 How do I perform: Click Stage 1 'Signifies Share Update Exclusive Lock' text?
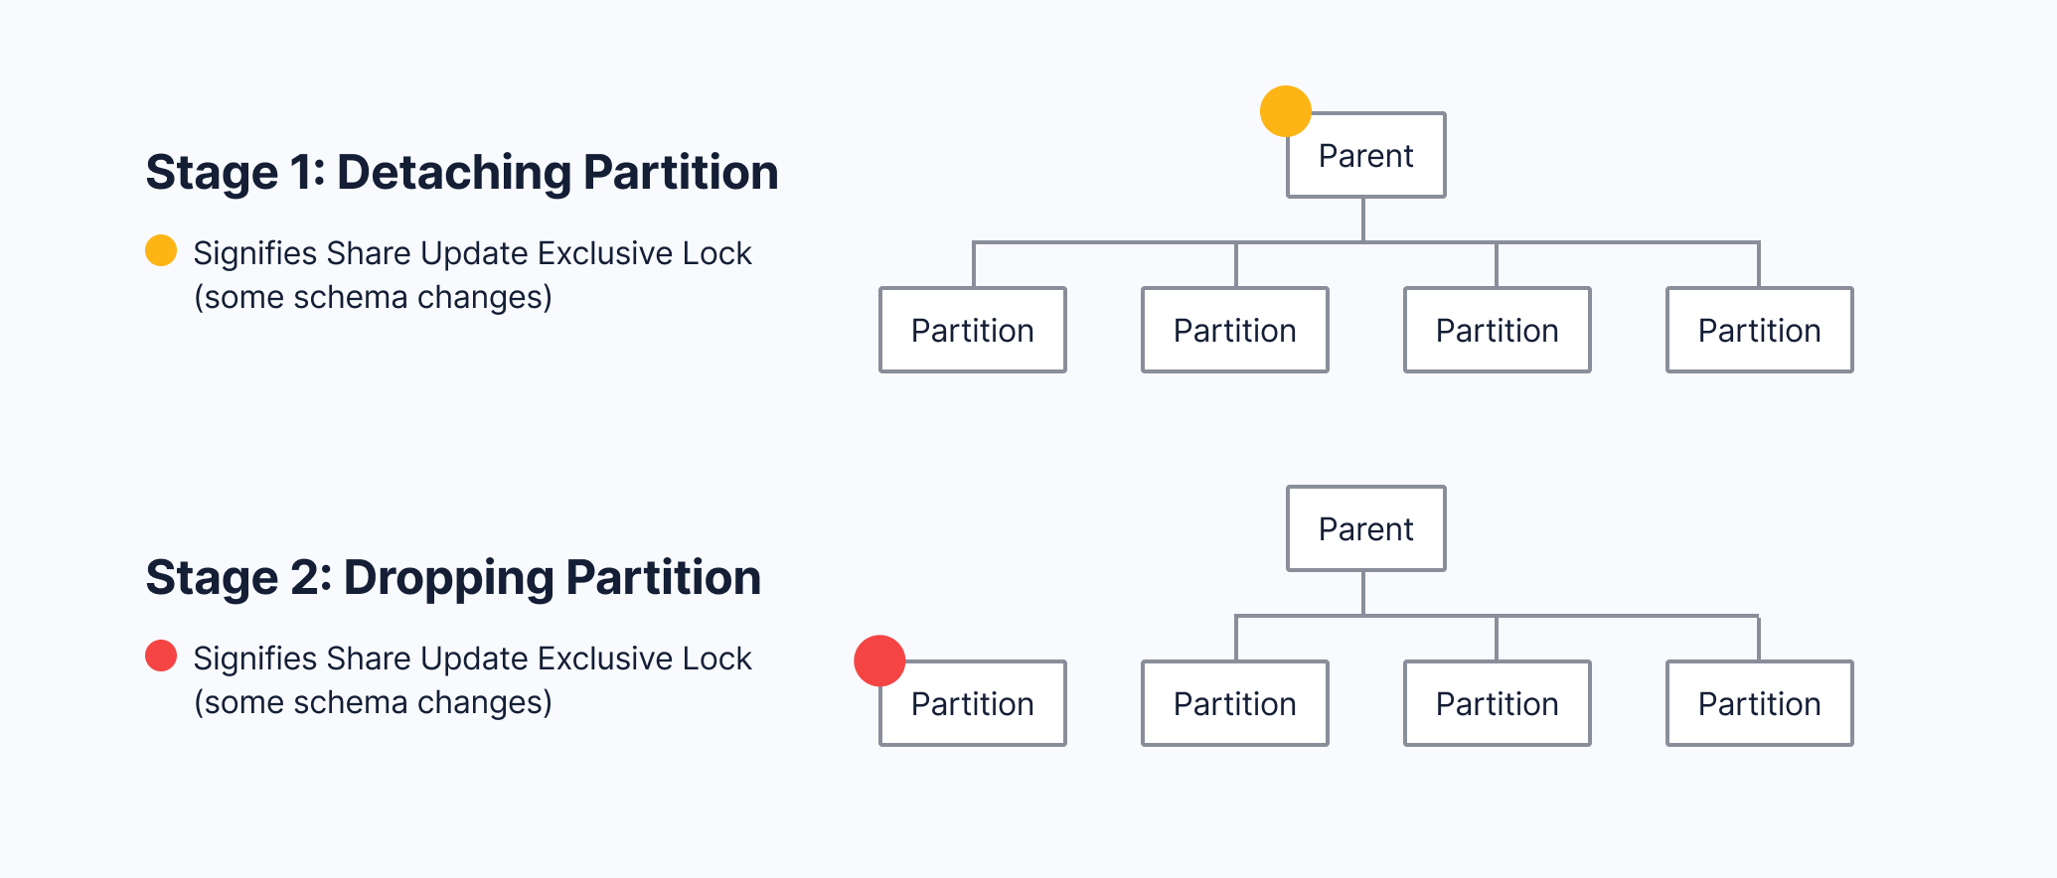[472, 253]
